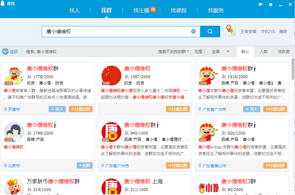Switch to 找人 tab
The image size is (295, 195).
tap(74, 11)
